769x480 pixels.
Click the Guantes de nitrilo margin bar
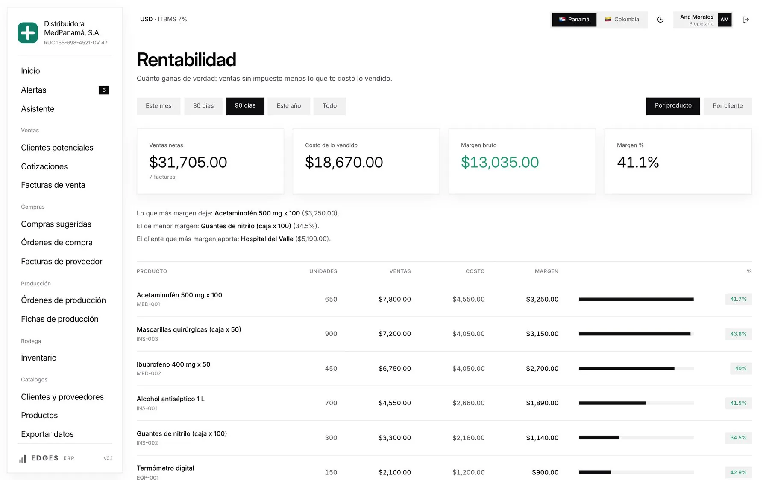point(636,438)
